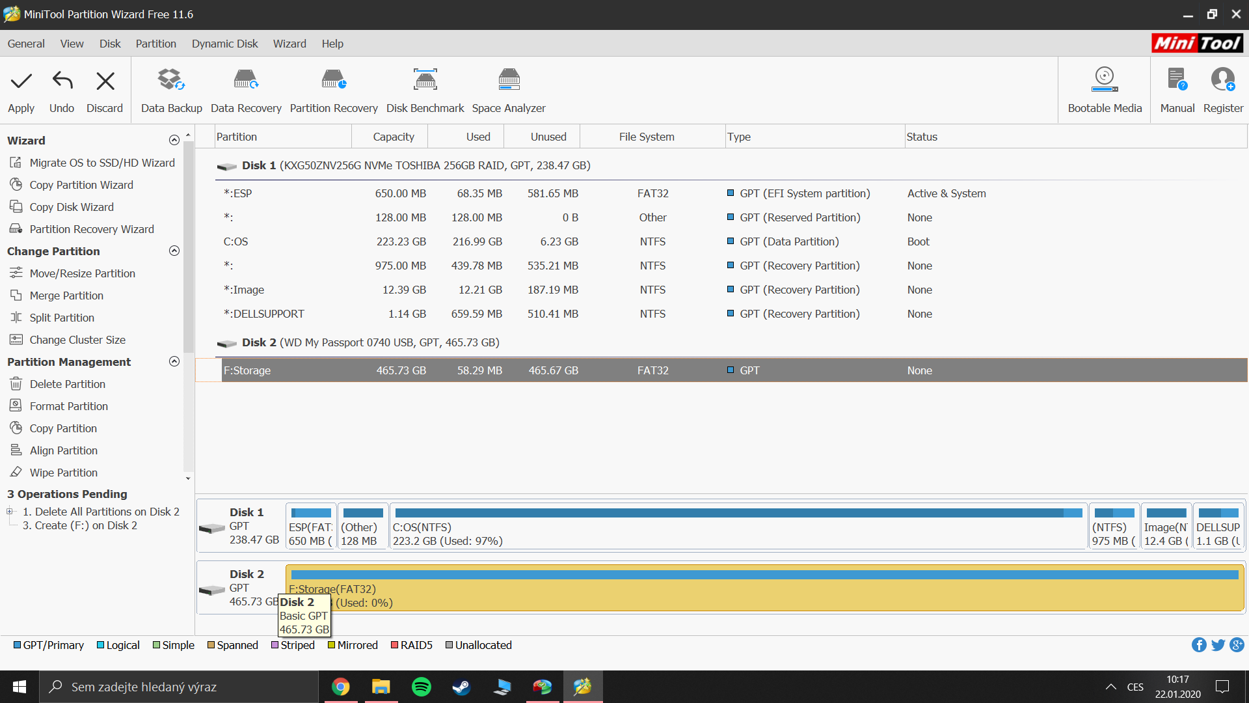Click the Wipe Partition sidebar icon

click(x=16, y=473)
